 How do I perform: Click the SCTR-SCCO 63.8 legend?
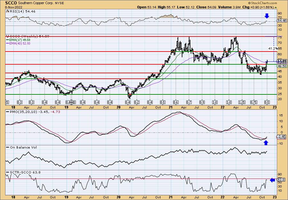[x=23, y=172]
